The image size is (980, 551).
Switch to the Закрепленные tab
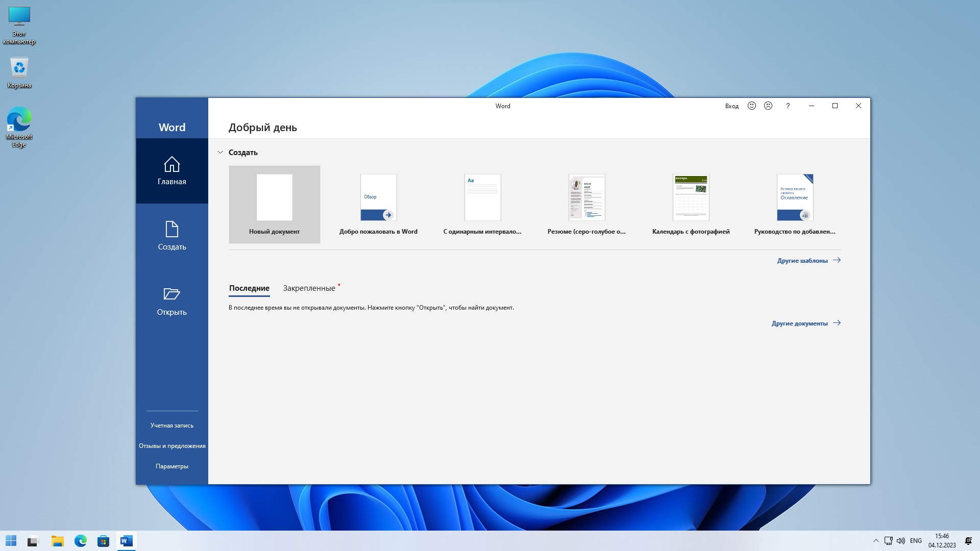tap(309, 288)
